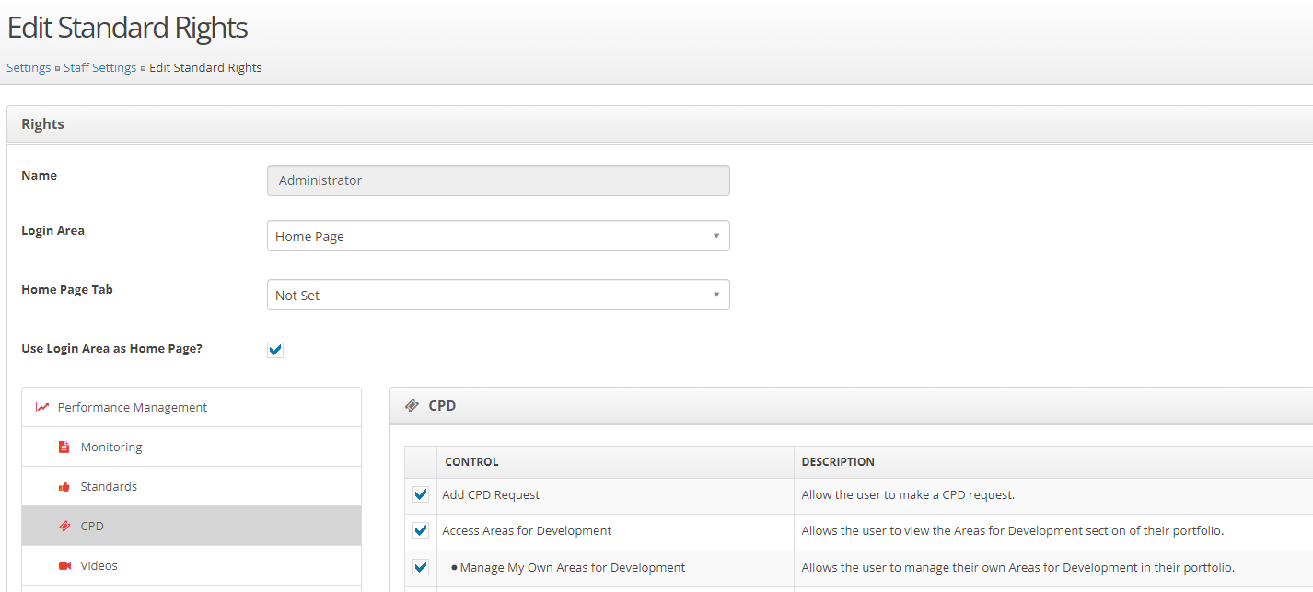Click the CONTROL column header
This screenshot has width=1313, height=592.
[x=471, y=462]
